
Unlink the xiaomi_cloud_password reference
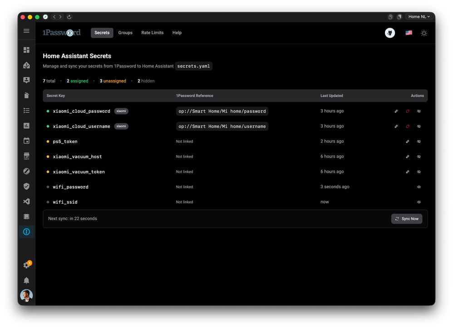408,111
